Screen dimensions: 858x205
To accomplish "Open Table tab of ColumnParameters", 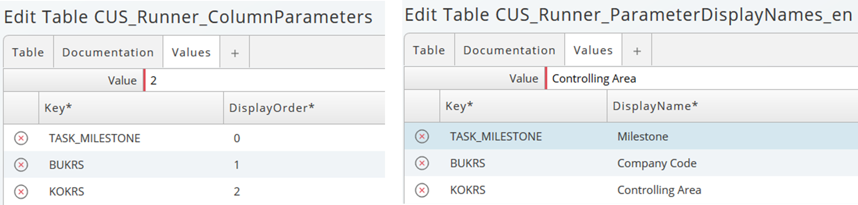I will (x=28, y=52).
